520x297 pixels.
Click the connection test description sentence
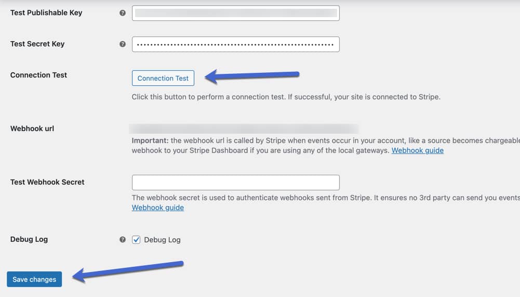point(286,97)
